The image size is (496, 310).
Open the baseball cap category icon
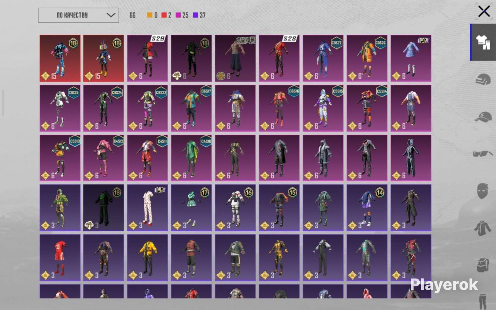(x=483, y=117)
